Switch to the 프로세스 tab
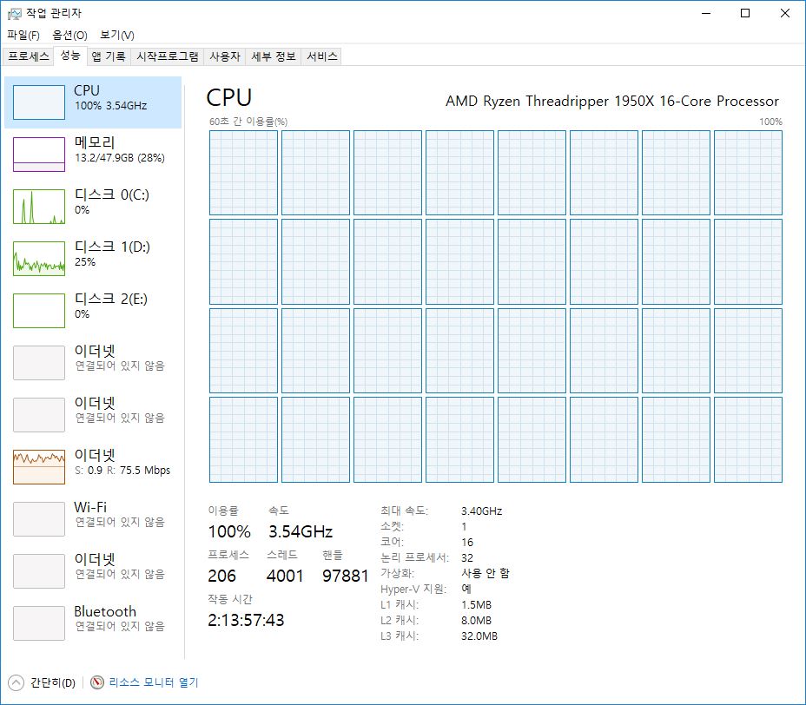Image resolution: width=806 pixels, height=705 pixels. [29, 56]
